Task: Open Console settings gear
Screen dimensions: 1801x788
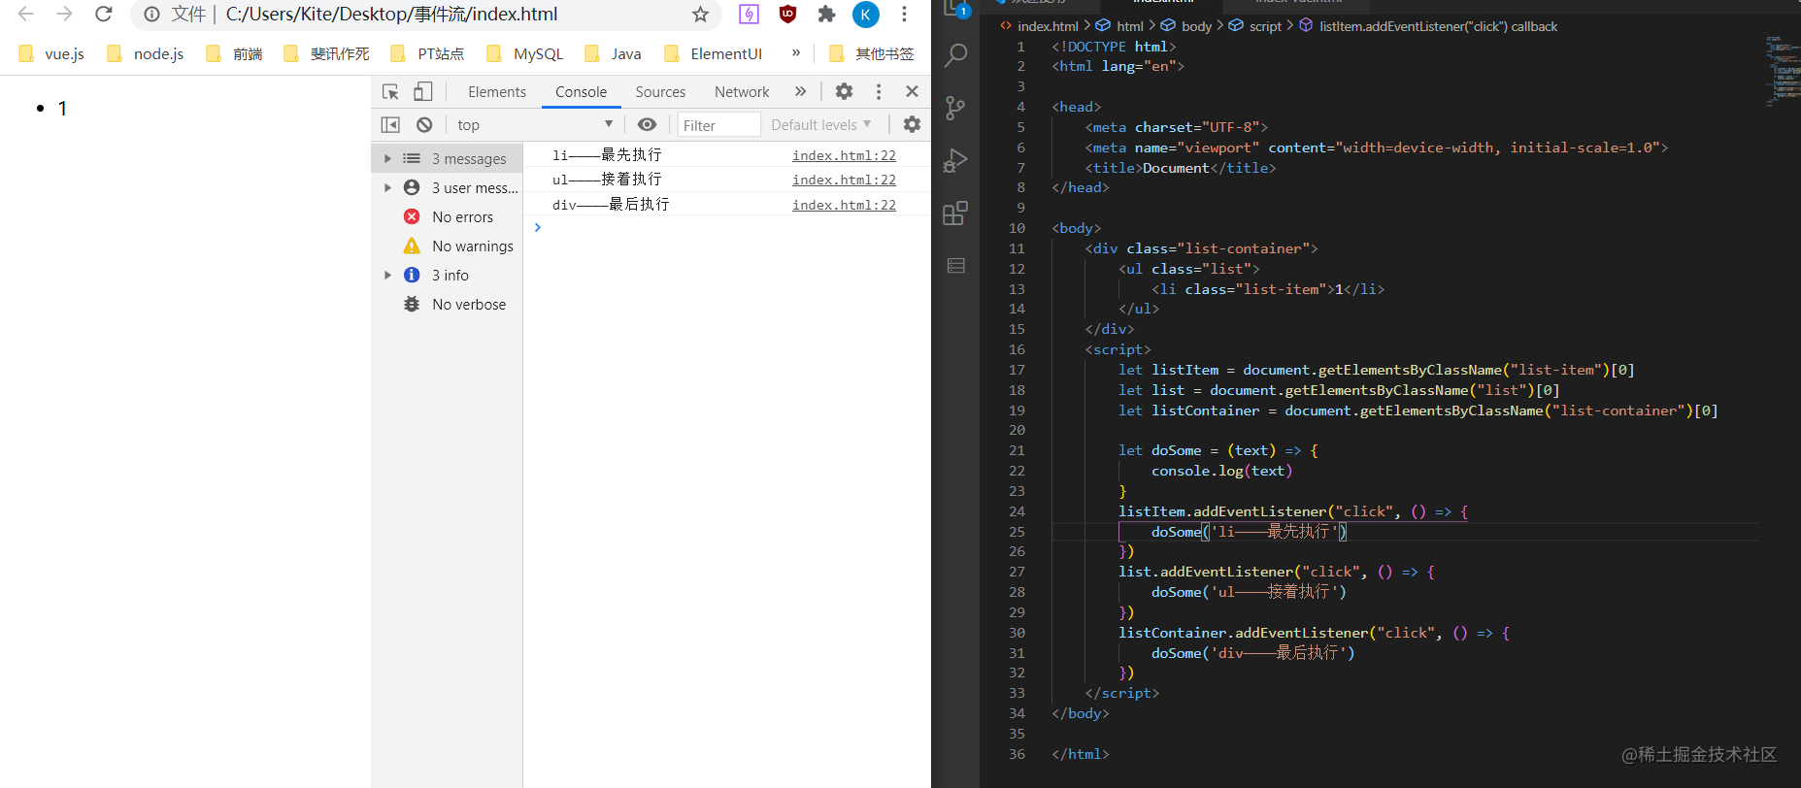Action: (x=912, y=124)
